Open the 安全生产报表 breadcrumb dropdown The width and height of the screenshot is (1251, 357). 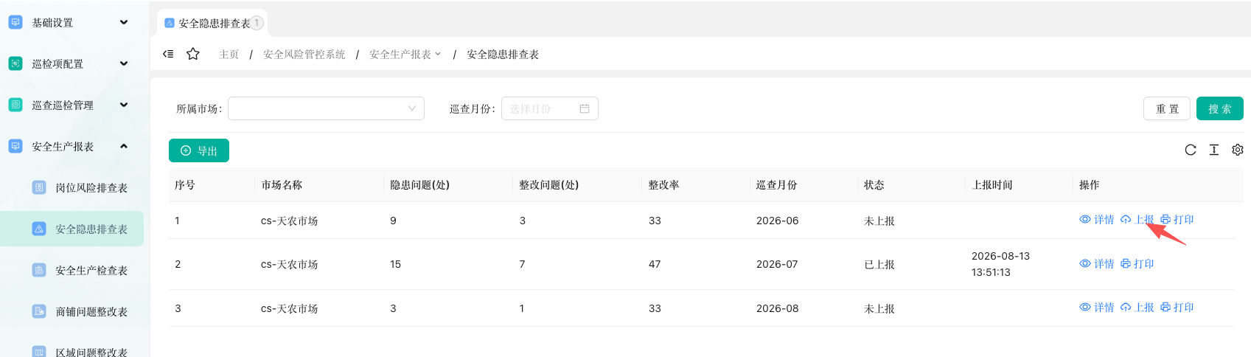pos(405,54)
